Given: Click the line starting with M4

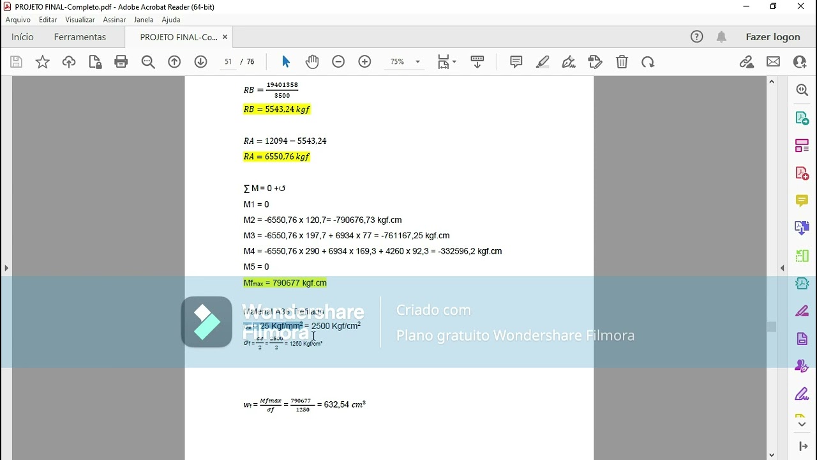Looking at the screenshot, I should pos(373,251).
